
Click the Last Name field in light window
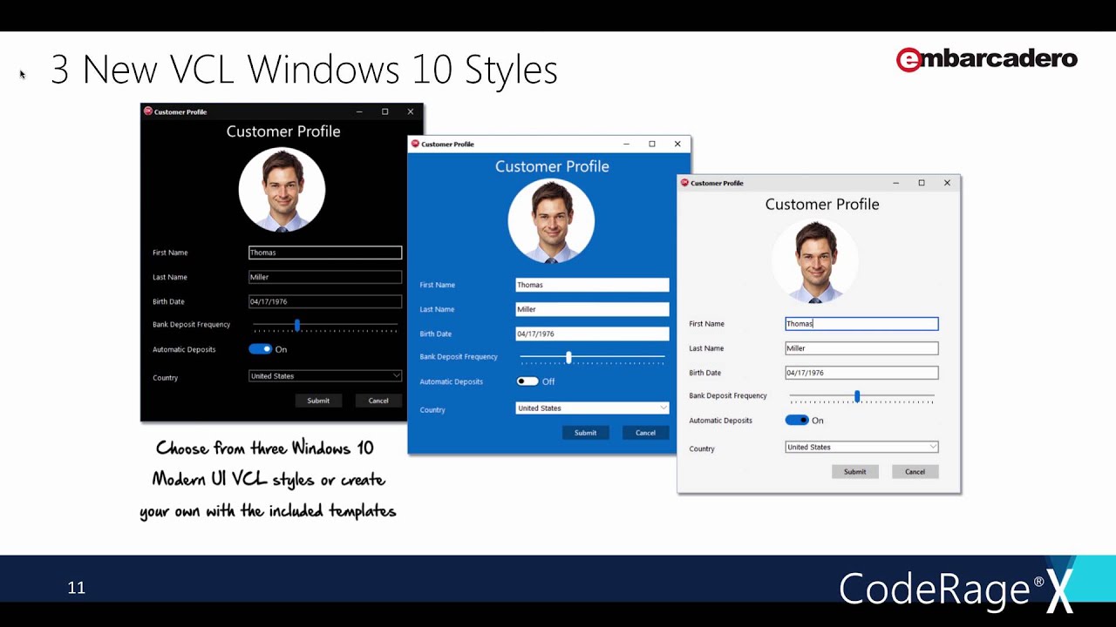[862, 348]
